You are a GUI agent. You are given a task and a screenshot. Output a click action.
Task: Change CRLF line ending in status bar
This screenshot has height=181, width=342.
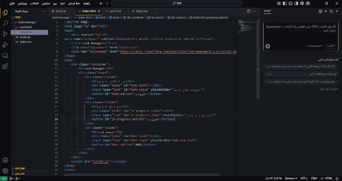(314, 179)
